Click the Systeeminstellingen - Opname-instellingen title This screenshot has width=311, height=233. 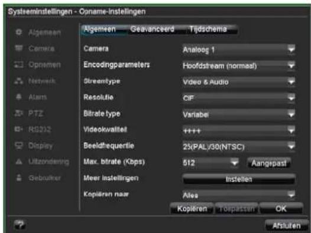(x=77, y=12)
